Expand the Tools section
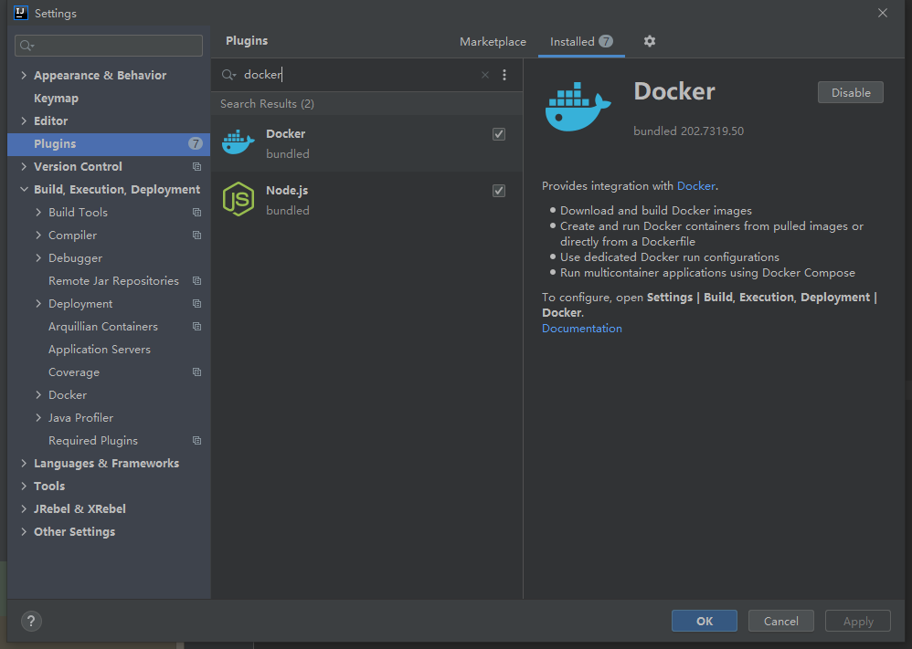The image size is (912, 649). click(x=24, y=486)
